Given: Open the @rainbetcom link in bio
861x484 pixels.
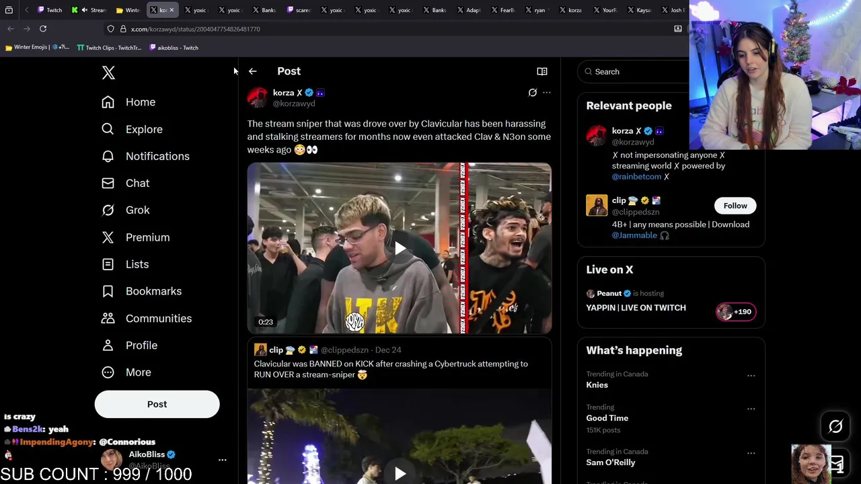Looking at the screenshot, I should point(636,176).
